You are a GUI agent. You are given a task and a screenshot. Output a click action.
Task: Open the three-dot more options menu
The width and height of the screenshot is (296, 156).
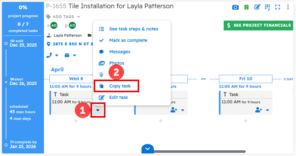[x=288, y=7]
